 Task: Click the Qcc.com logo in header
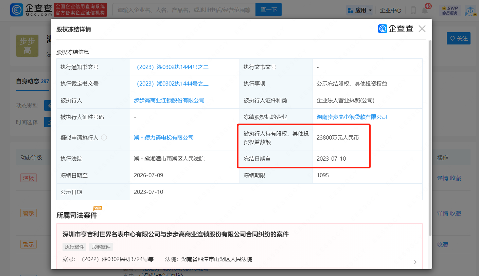coord(31,10)
